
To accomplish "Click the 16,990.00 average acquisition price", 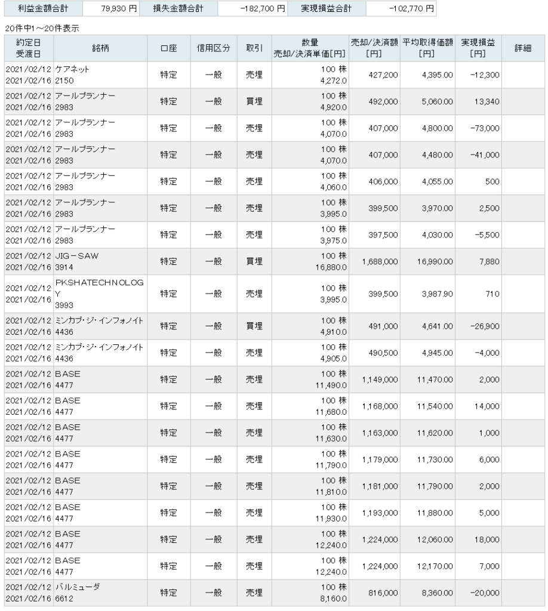I will (435, 261).
